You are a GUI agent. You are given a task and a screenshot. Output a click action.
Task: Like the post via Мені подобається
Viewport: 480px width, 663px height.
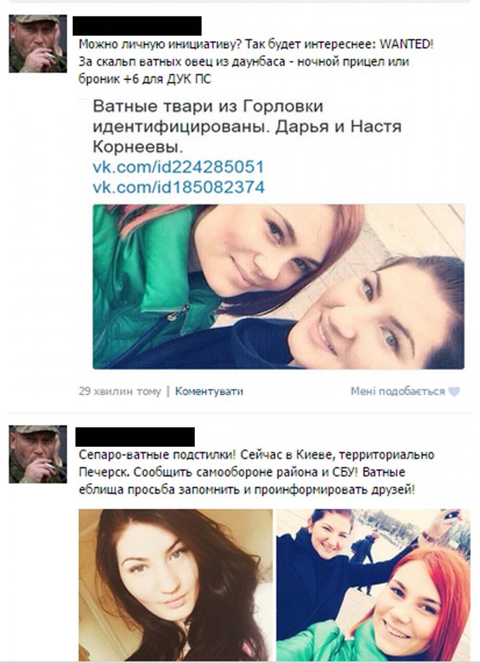coord(398,392)
